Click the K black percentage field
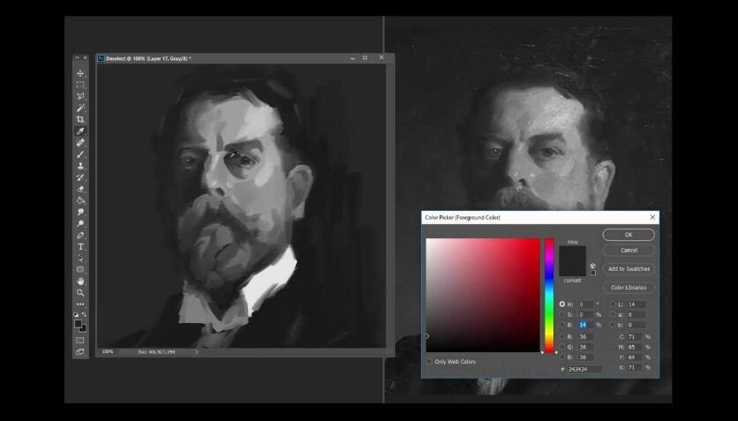738x421 pixels. pos(636,367)
